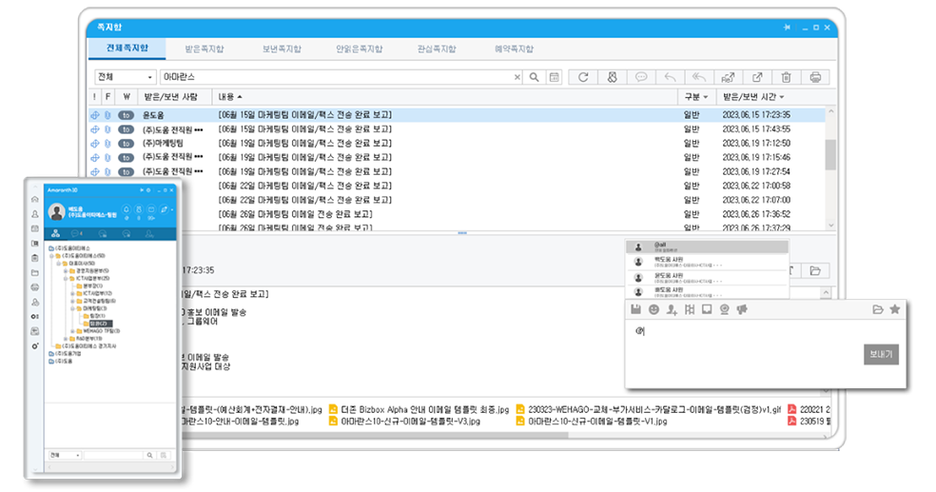Open the 아마란스10-신규-이메일-템플릿-V1.jpg attachment
The height and width of the screenshot is (492, 936).
pos(592,421)
